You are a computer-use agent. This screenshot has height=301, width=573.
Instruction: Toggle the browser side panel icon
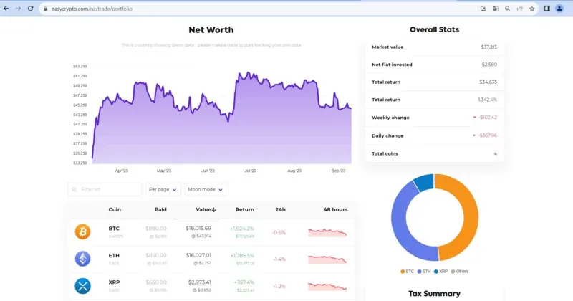click(x=547, y=9)
